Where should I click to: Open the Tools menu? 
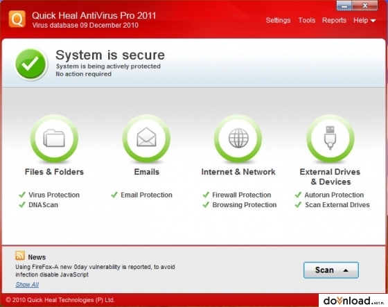point(307,20)
